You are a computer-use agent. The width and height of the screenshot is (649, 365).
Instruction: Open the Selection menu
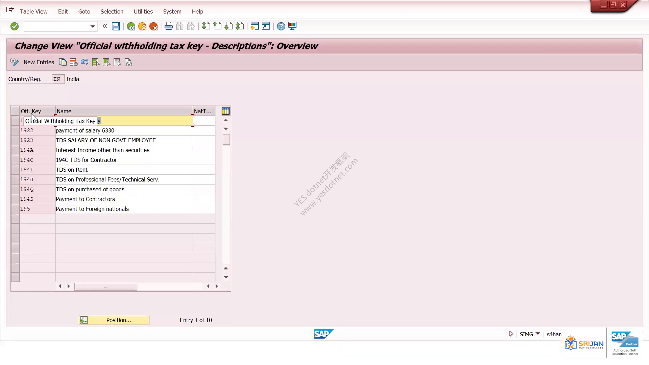click(x=112, y=11)
